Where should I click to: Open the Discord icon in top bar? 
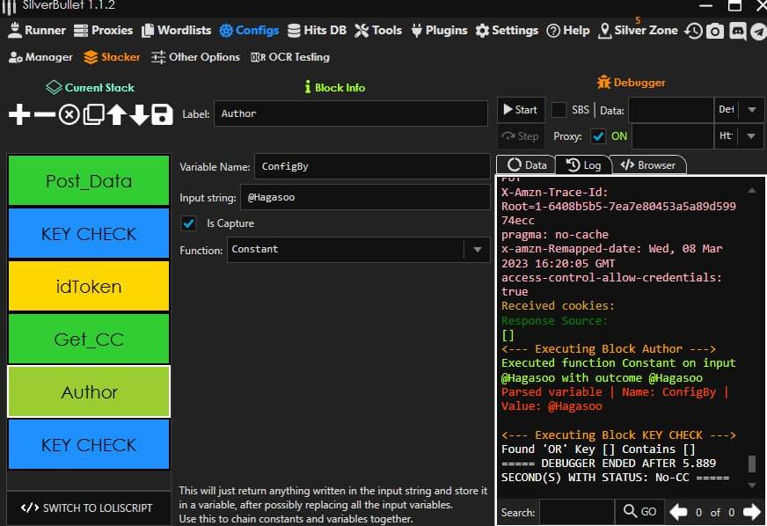[736, 31]
